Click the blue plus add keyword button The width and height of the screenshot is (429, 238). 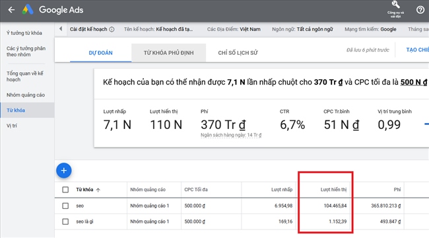pyautogui.click(x=64, y=171)
